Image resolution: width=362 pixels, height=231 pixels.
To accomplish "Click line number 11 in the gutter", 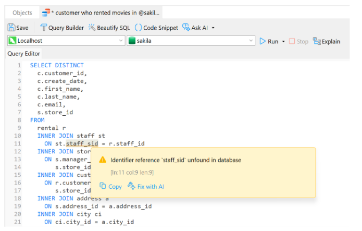I will pyautogui.click(x=18, y=143).
